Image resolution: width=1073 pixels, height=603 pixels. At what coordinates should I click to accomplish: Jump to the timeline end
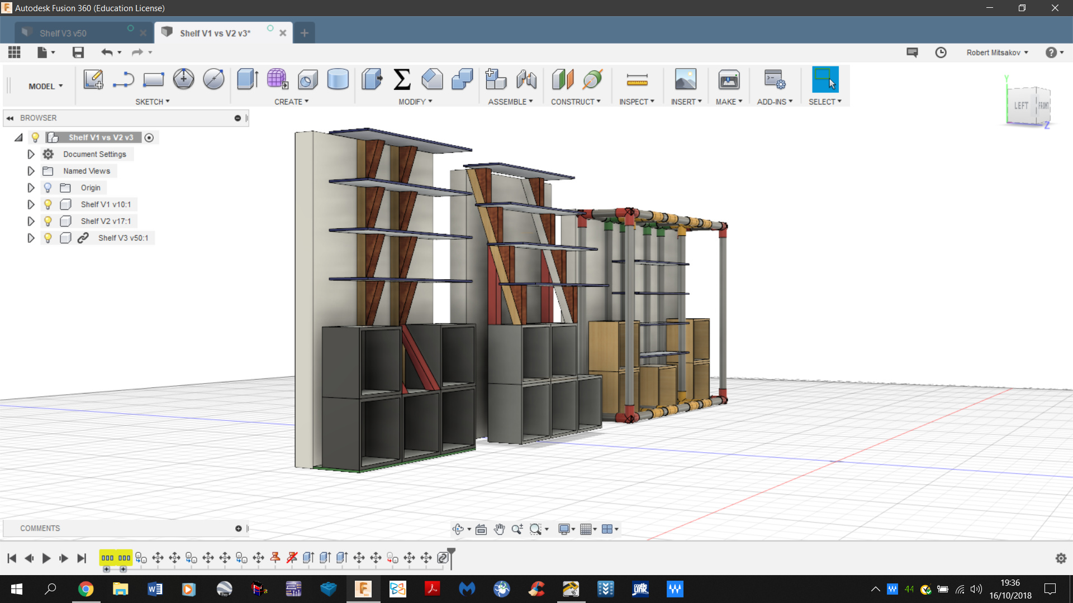pos(82,558)
